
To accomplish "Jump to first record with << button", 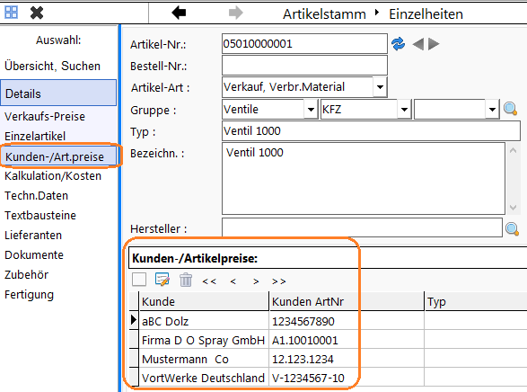I will [209, 281].
